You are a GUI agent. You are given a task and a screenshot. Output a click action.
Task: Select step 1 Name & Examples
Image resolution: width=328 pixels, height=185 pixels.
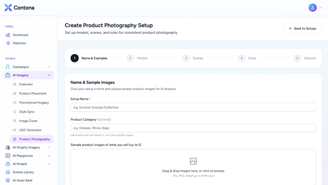pos(89,58)
